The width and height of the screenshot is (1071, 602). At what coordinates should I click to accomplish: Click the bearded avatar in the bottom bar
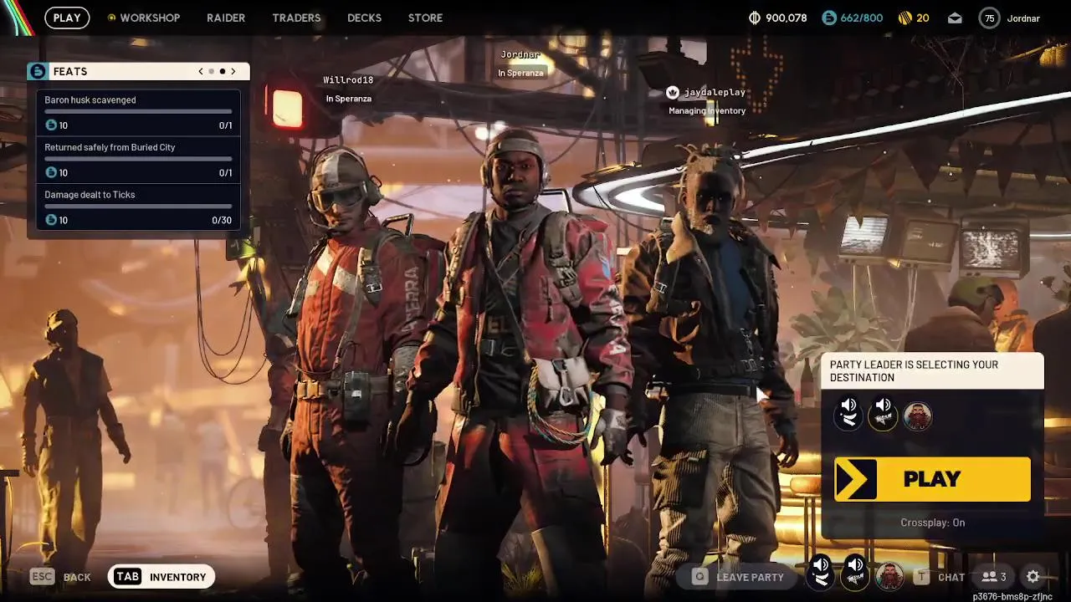pos(889,577)
